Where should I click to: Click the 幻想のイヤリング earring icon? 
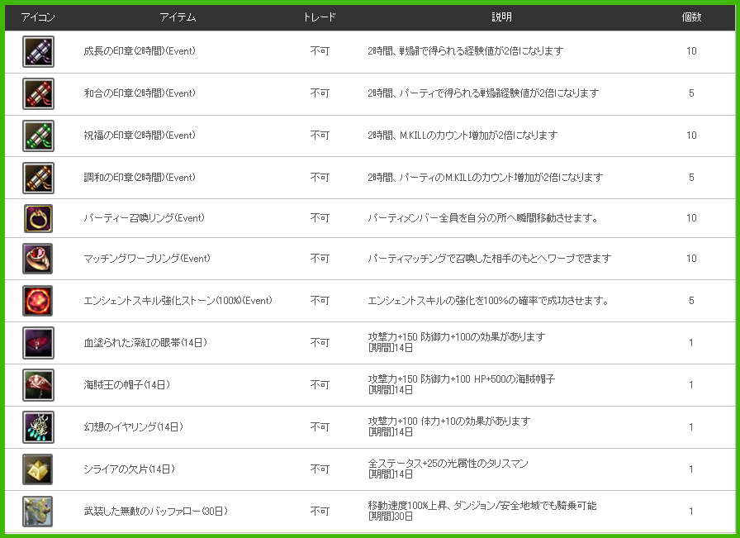(x=38, y=427)
